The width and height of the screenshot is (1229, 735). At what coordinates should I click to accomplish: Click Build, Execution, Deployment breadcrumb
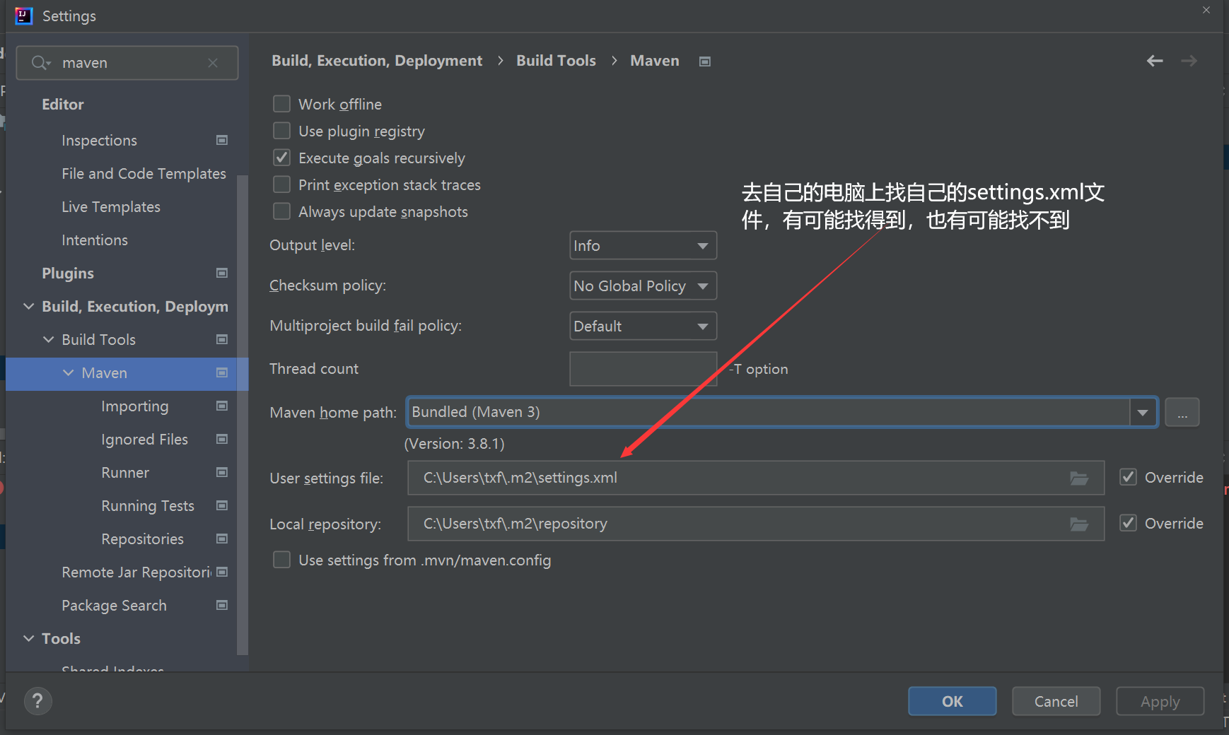pyautogui.click(x=377, y=61)
